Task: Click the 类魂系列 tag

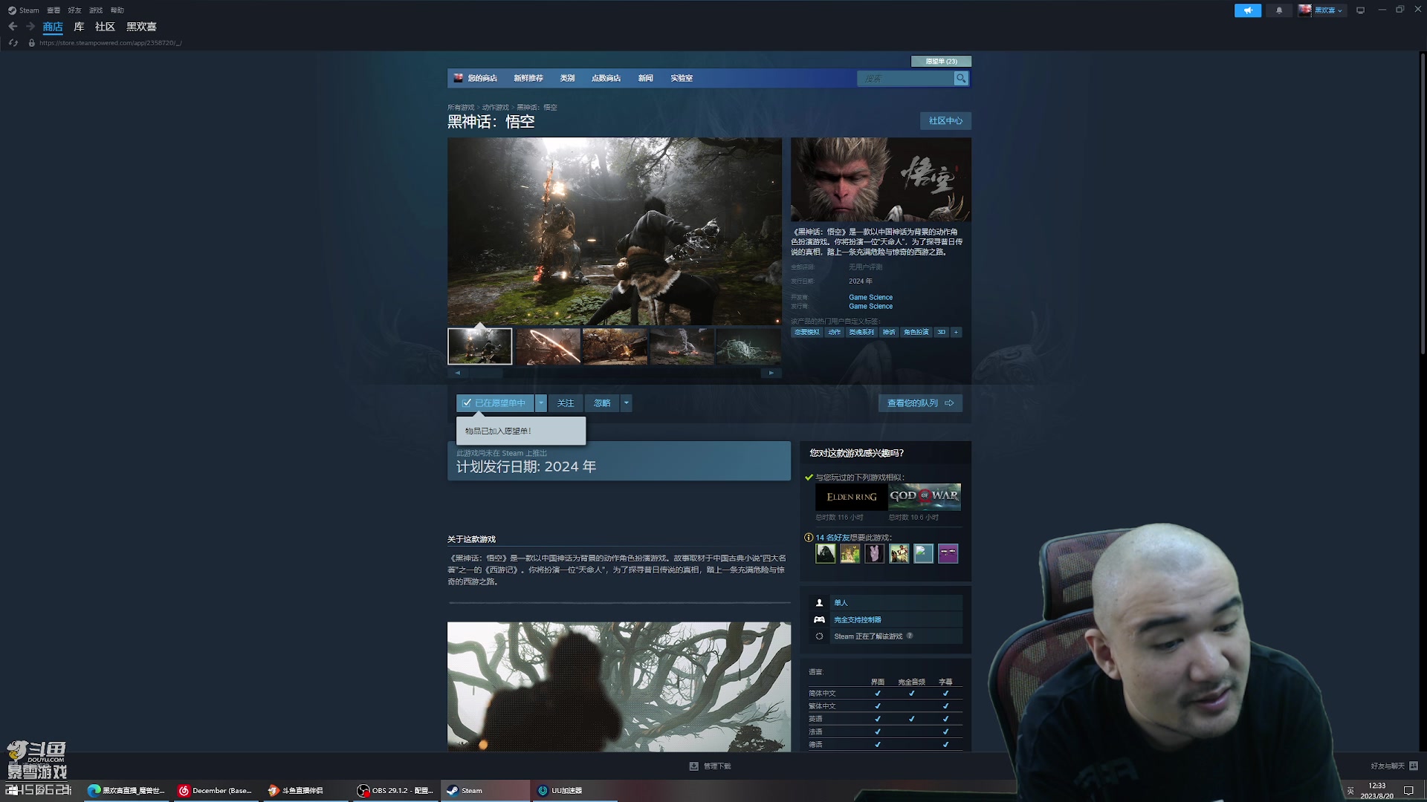Action: pyautogui.click(x=861, y=332)
